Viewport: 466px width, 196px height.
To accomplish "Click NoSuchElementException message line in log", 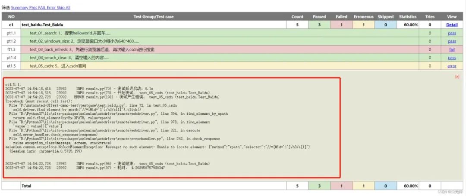I will click(x=157, y=147).
